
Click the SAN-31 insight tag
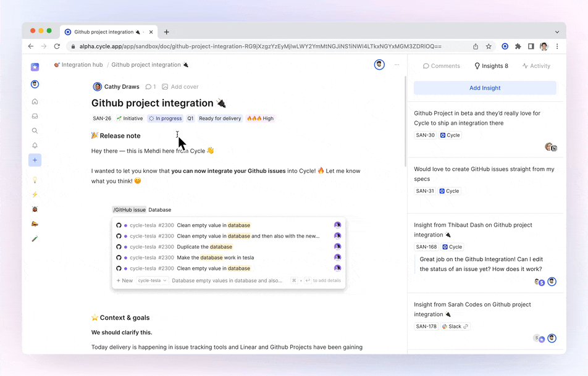pyautogui.click(x=425, y=191)
